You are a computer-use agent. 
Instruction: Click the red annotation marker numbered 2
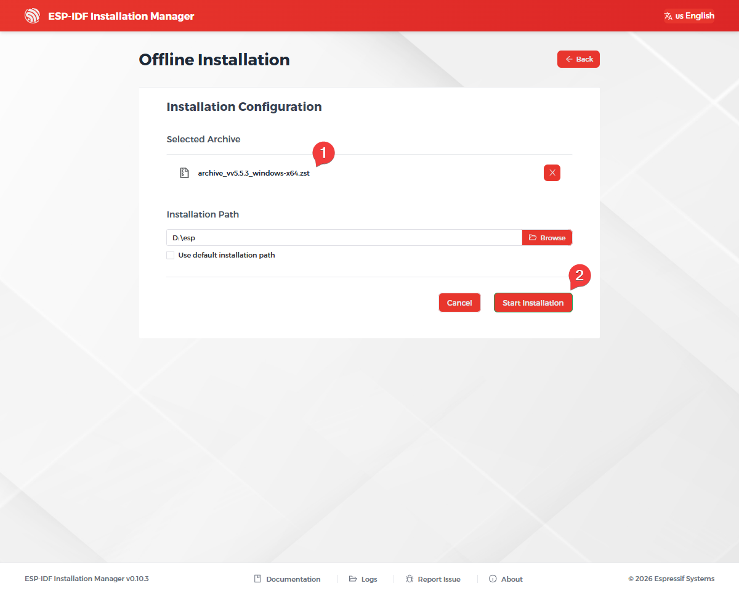[x=580, y=275]
